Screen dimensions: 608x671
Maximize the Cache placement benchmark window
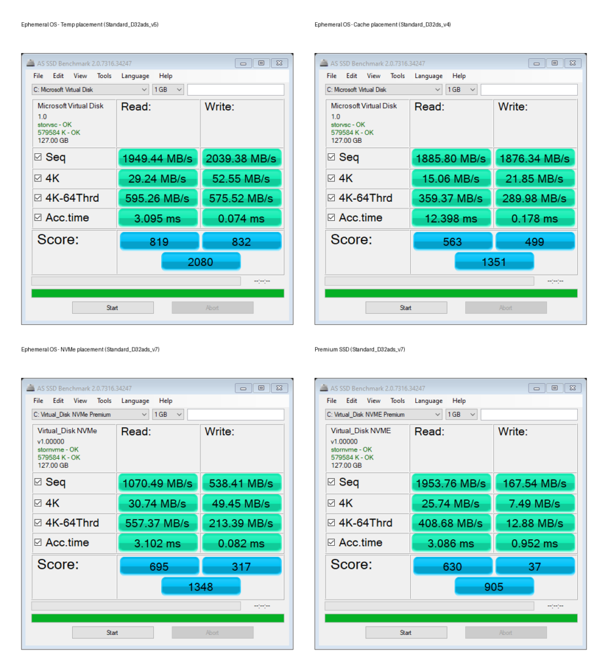554,64
